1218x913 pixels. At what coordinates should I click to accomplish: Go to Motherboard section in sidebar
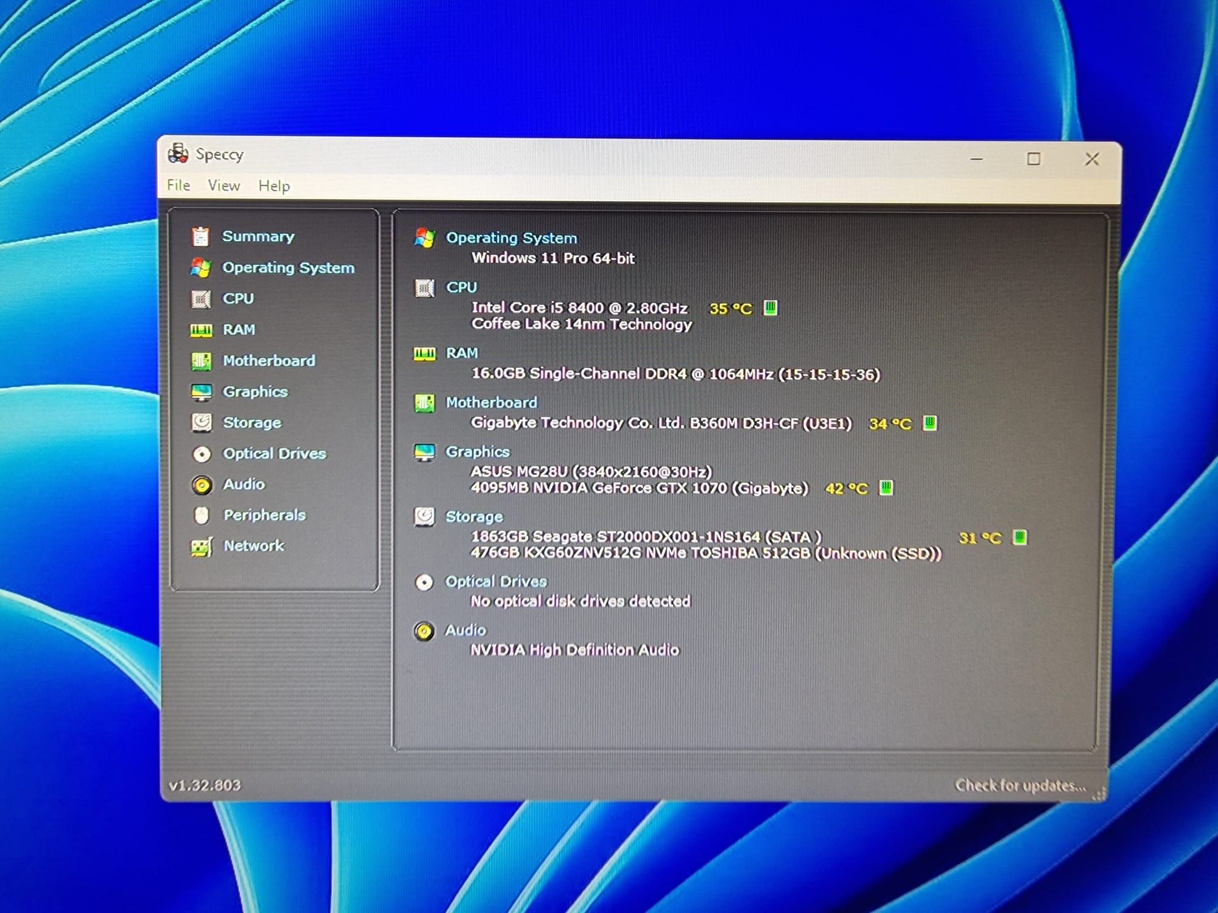(269, 361)
